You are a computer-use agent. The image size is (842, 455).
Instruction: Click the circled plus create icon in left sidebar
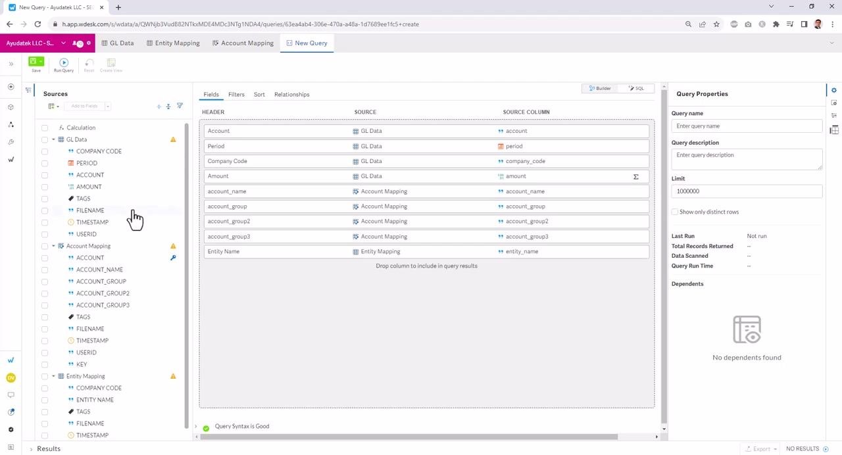coord(11,87)
